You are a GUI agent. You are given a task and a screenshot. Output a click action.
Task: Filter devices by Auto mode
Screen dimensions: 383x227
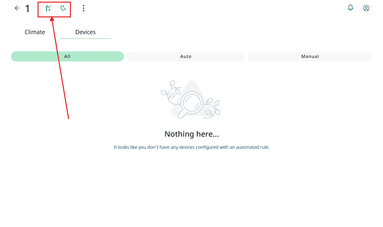[x=186, y=56]
